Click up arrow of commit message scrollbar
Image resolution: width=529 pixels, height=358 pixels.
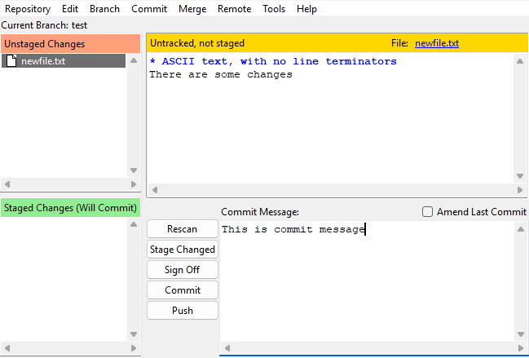(x=521, y=229)
